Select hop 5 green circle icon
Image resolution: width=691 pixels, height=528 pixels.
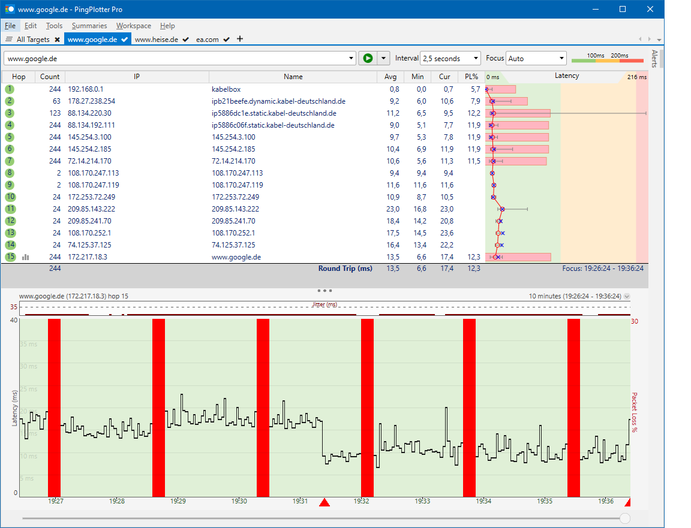pos(10,137)
